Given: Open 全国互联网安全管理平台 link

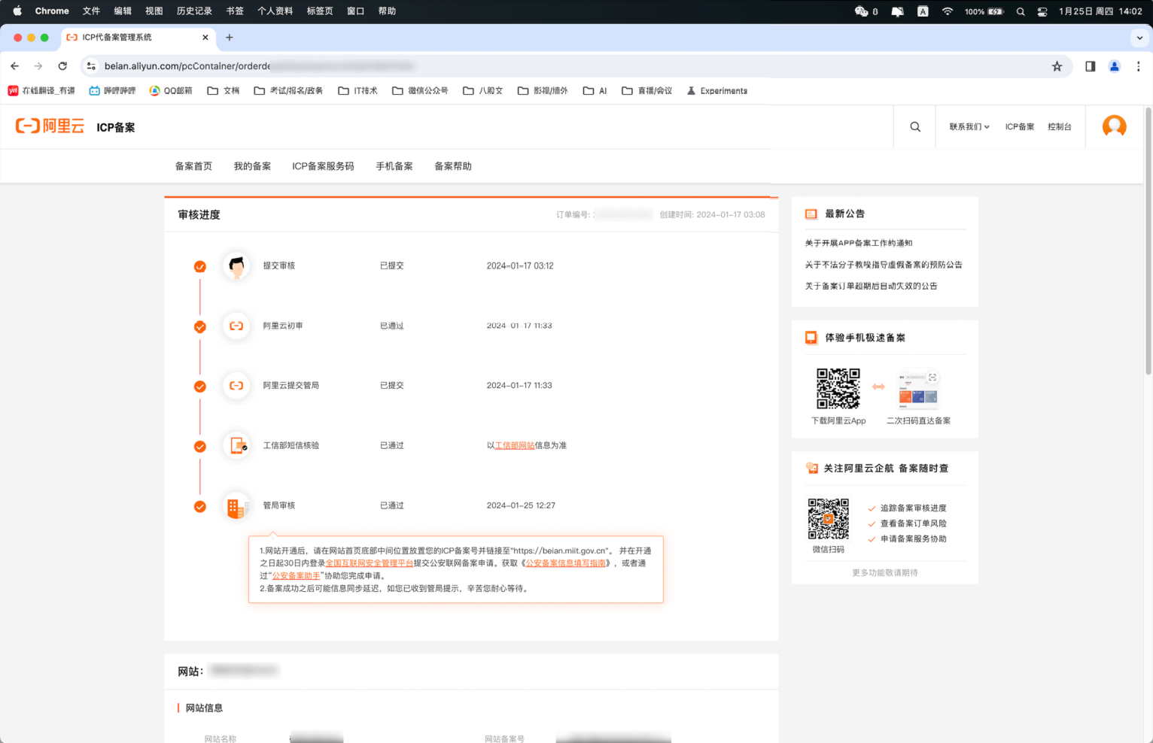Looking at the screenshot, I should point(369,563).
